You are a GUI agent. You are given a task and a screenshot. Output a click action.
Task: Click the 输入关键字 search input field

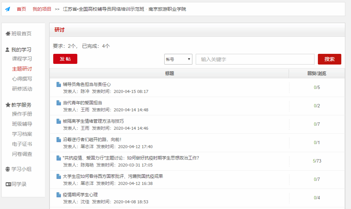pyautogui.click(x=255, y=59)
